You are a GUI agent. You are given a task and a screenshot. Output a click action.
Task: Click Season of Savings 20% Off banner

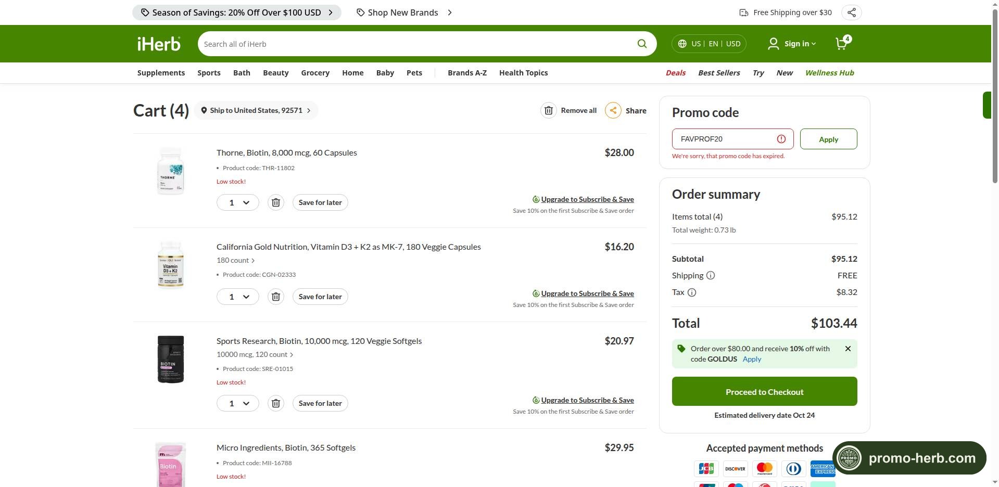pos(237,12)
